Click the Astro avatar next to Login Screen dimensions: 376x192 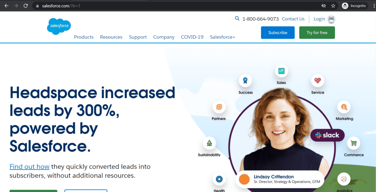(332, 19)
